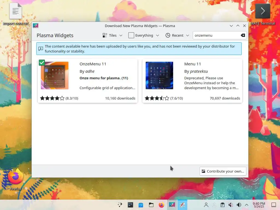Open the user account tray icon
The image size is (280, 210).
tap(206, 205)
